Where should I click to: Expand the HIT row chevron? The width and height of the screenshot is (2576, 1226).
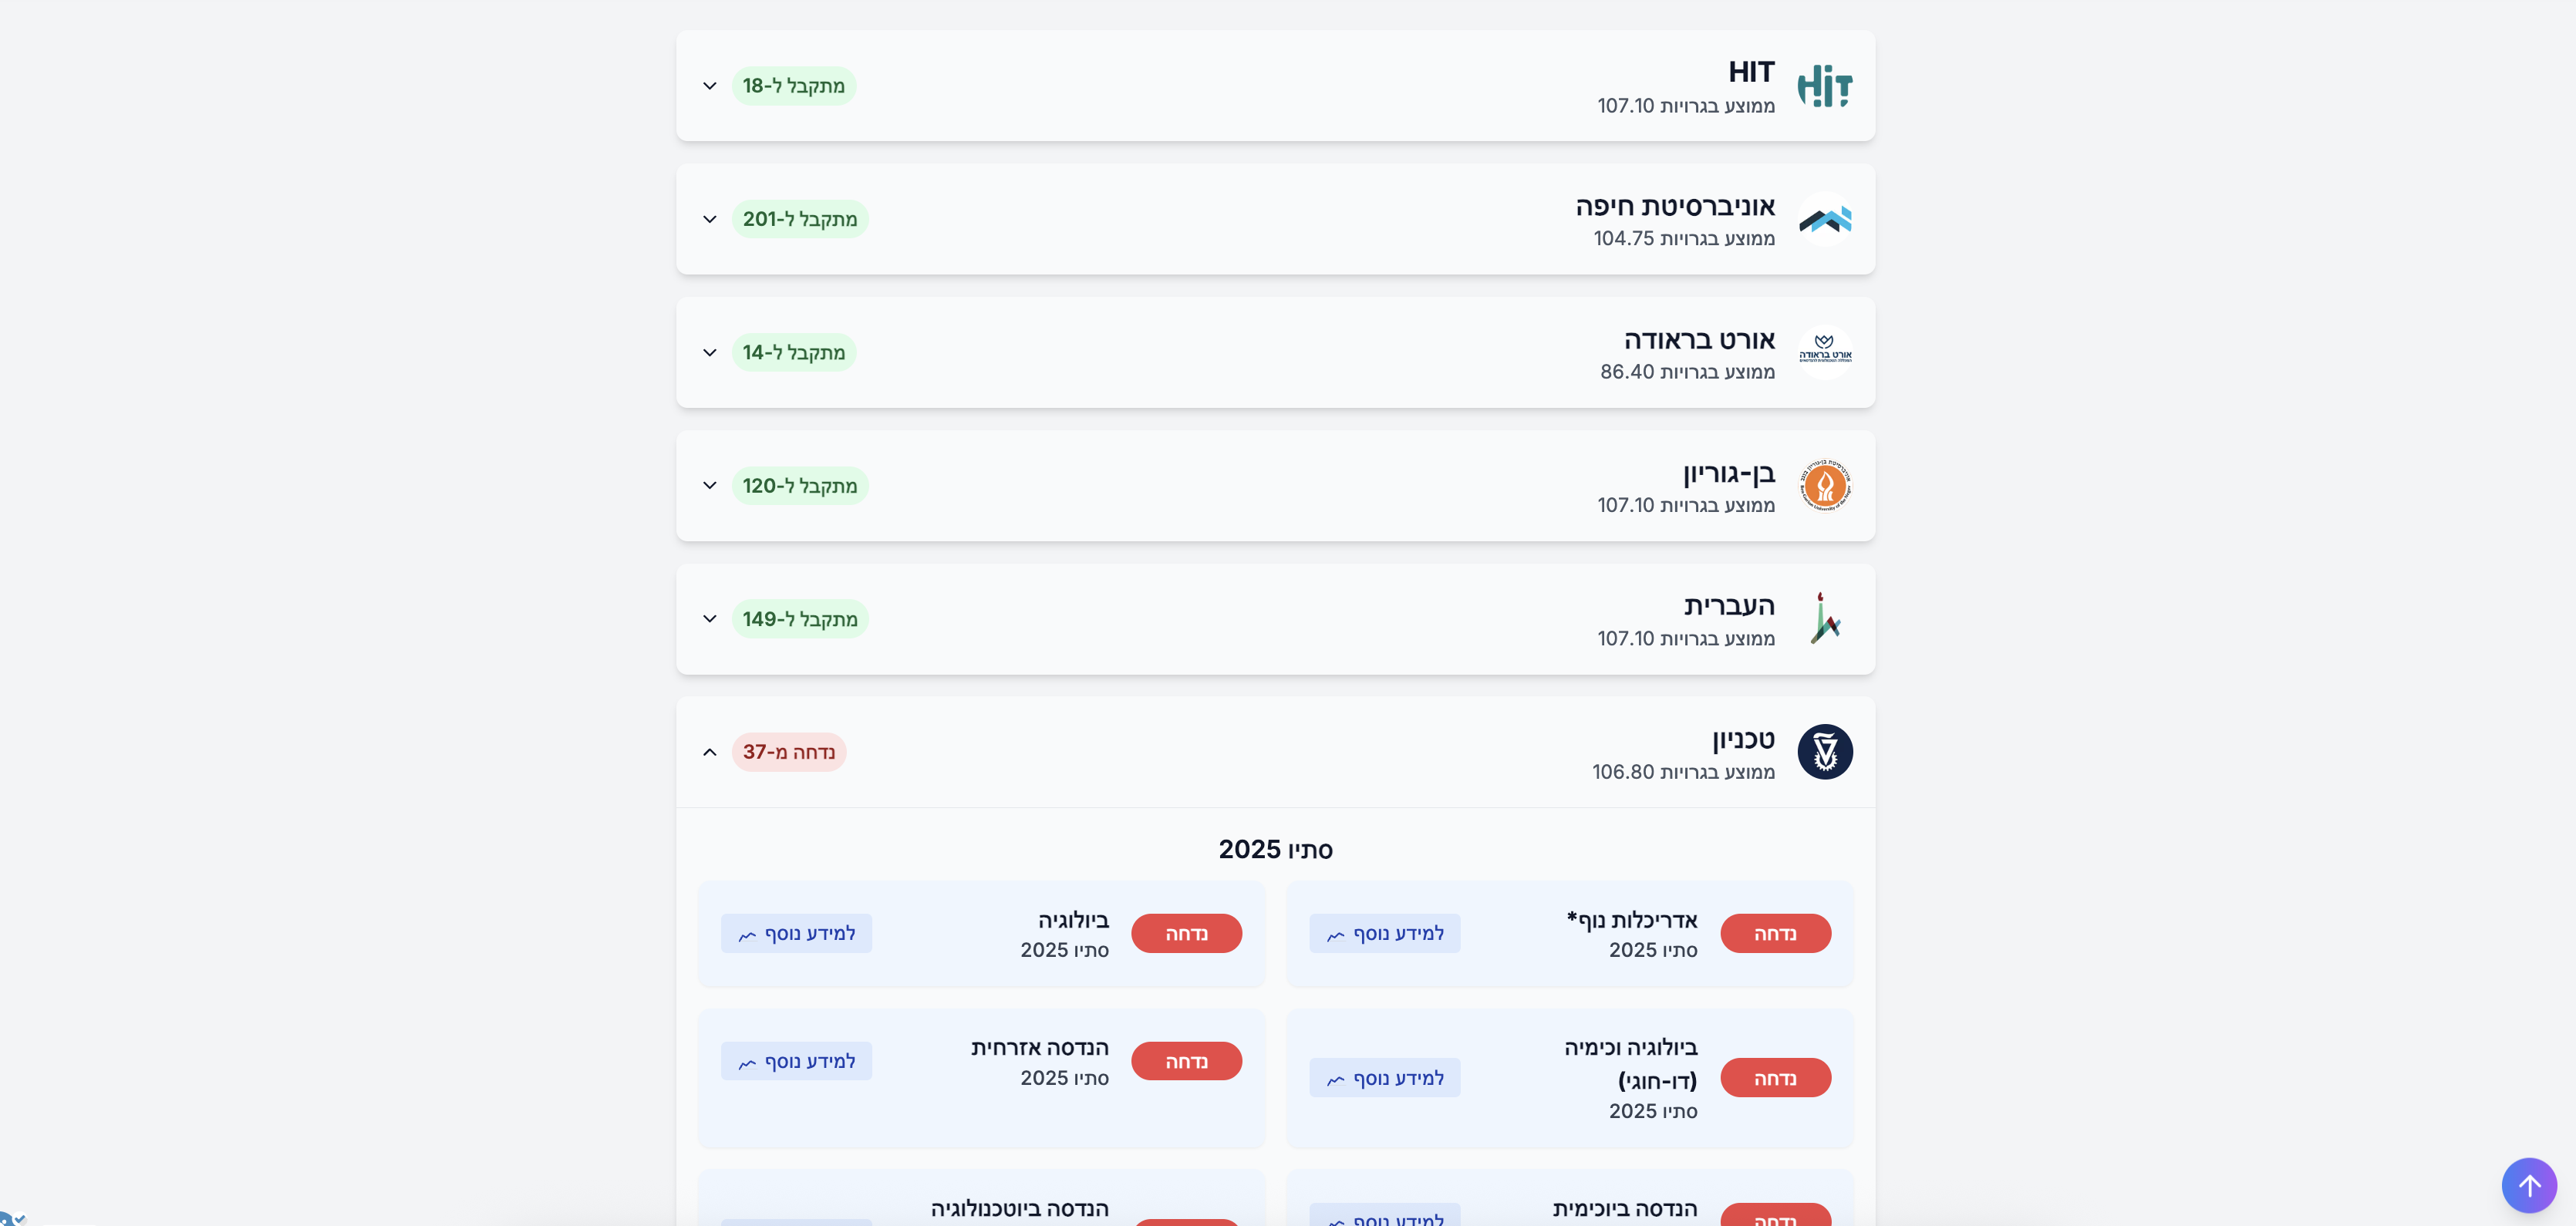710,86
